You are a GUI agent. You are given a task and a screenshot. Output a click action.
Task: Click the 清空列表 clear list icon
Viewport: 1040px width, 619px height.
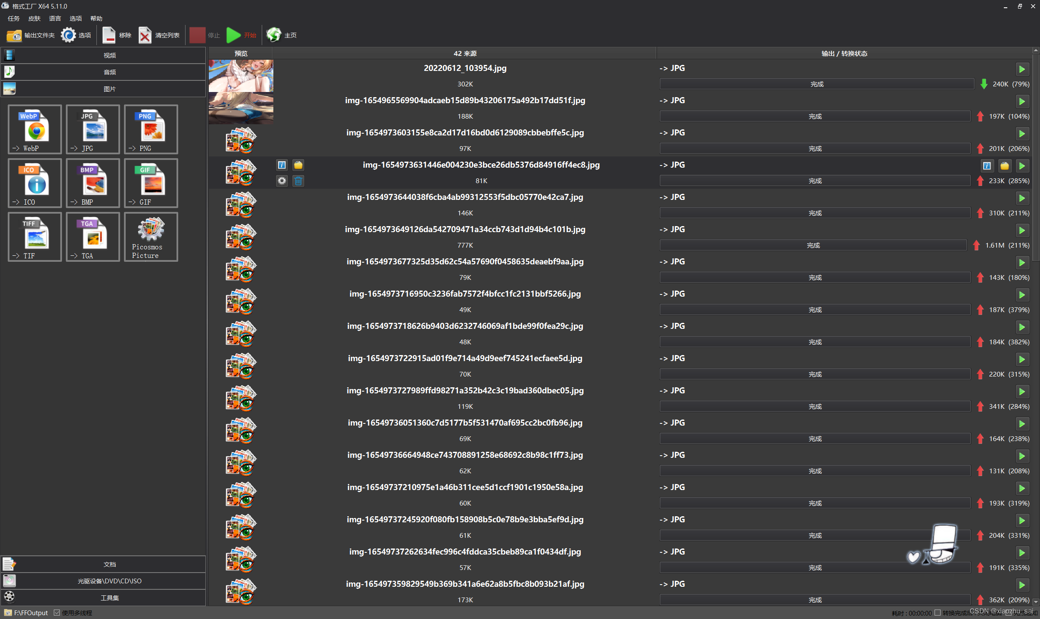(x=145, y=35)
